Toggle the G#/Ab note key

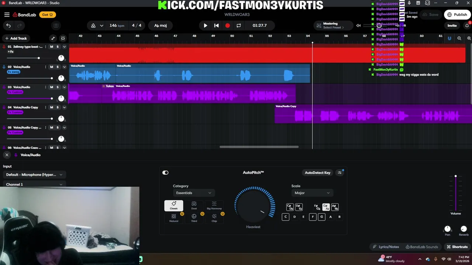[326, 207]
